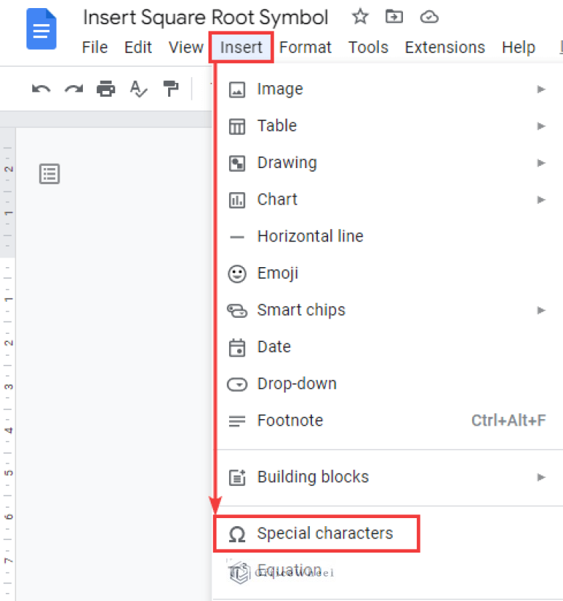Screen dimensions: 563x601
Task: Open the Format menu
Action: tap(305, 48)
